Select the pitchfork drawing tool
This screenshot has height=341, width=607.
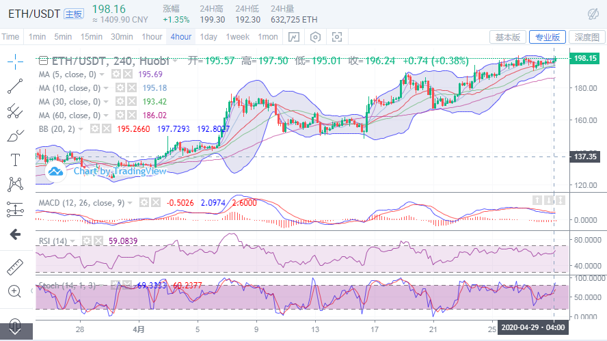(x=15, y=111)
